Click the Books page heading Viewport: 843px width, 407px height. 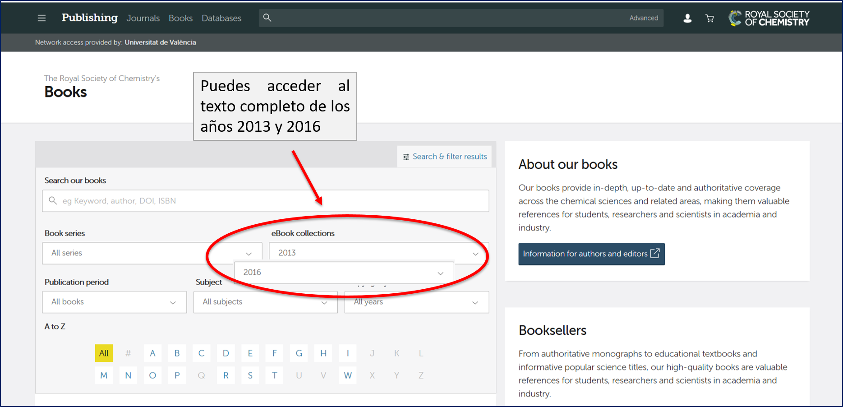pos(65,92)
